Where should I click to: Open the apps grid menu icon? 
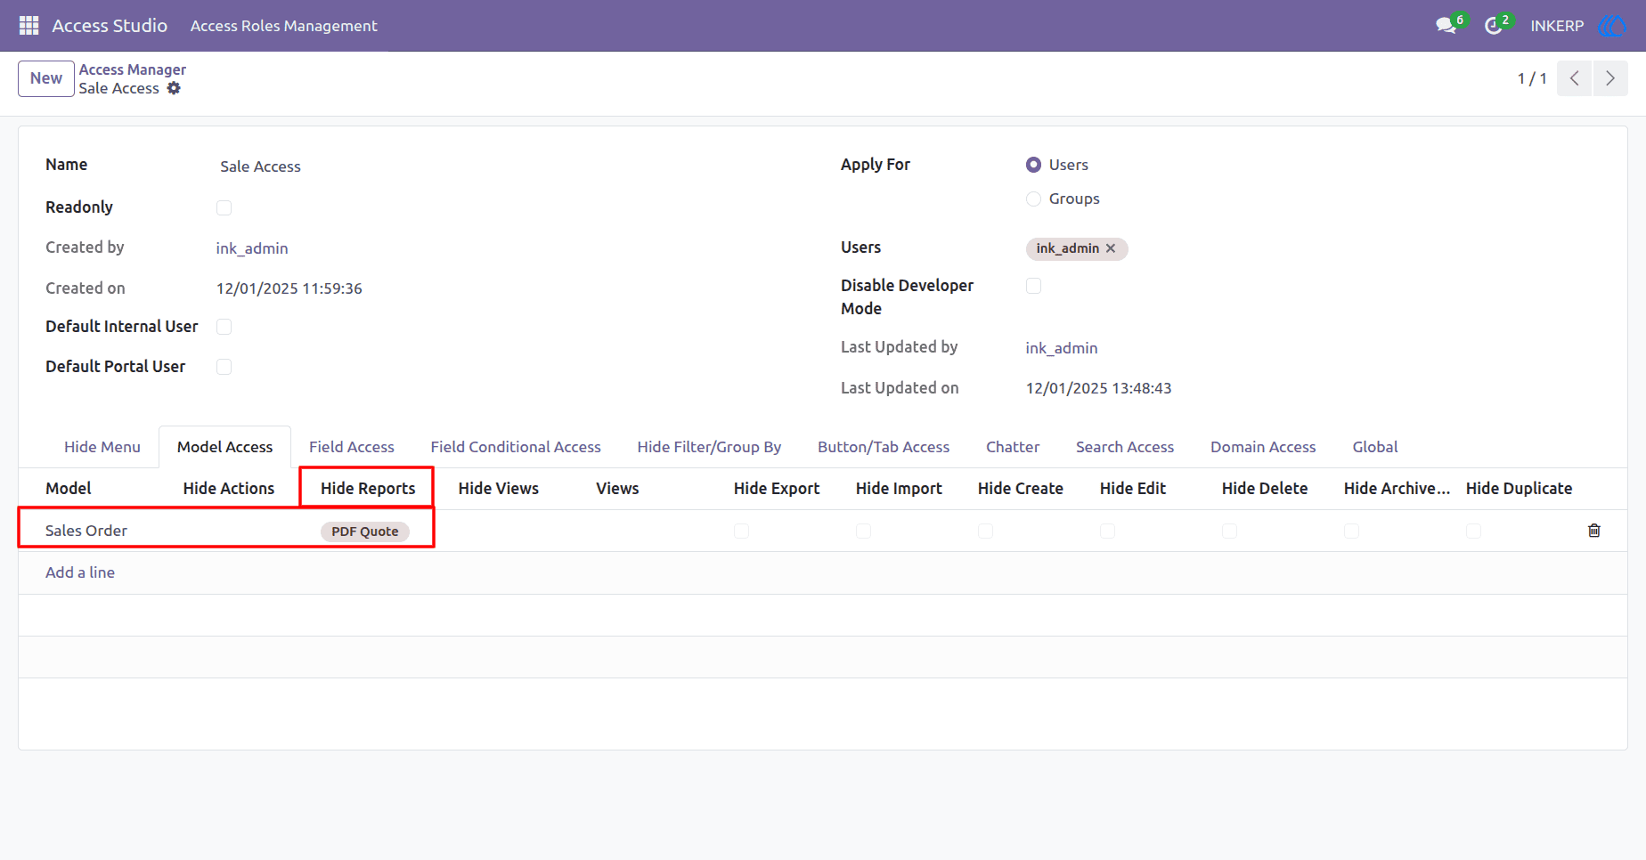(x=29, y=26)
